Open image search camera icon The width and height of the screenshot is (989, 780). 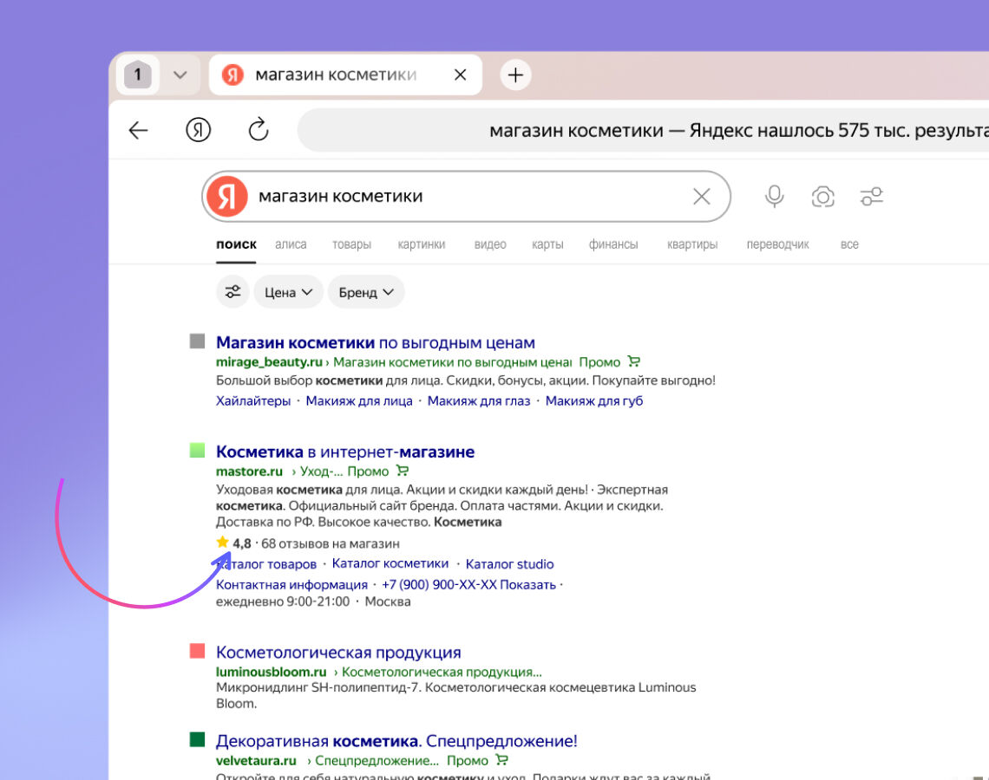(822, 197)
